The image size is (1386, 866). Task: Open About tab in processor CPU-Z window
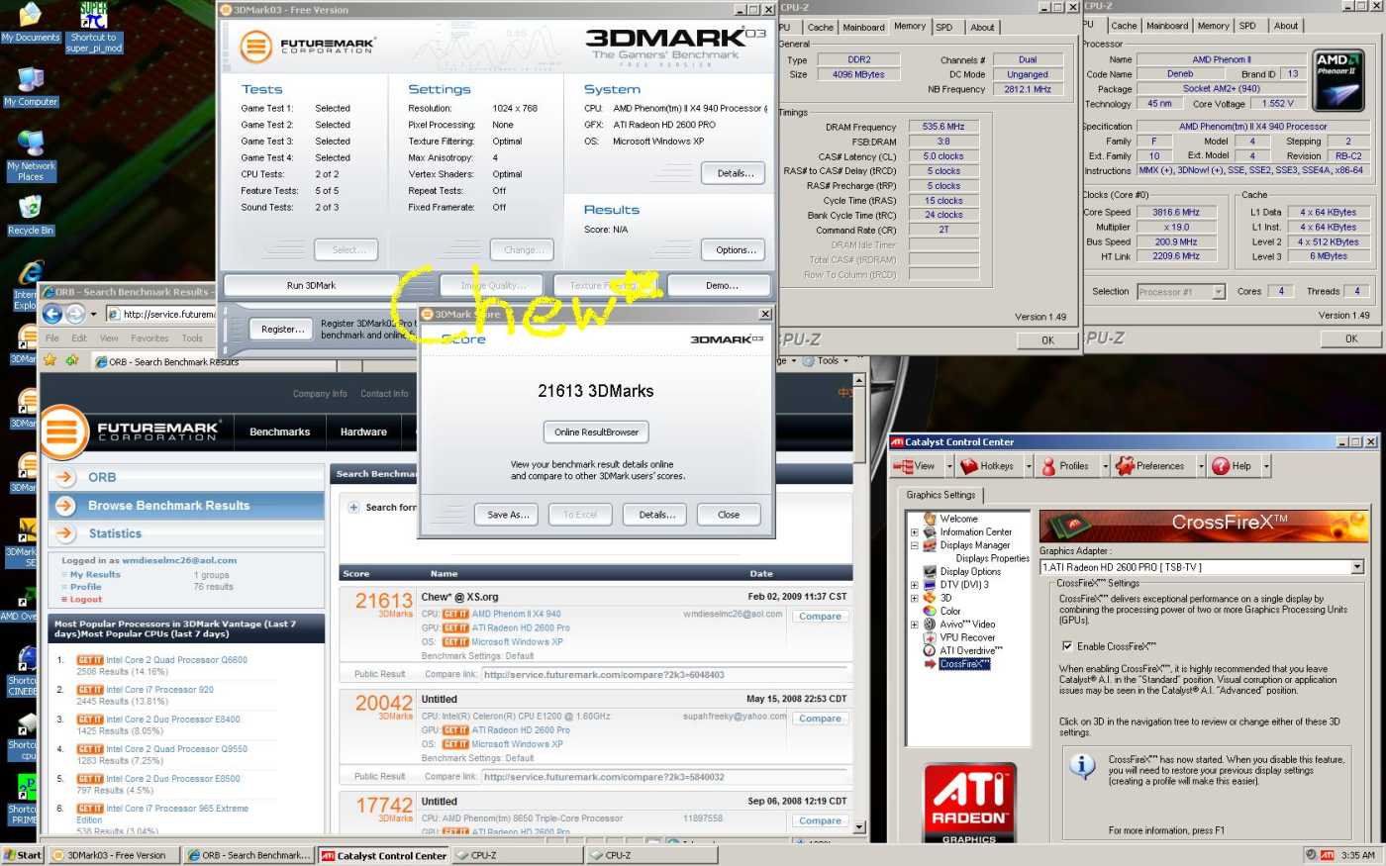coord(1286,27)
